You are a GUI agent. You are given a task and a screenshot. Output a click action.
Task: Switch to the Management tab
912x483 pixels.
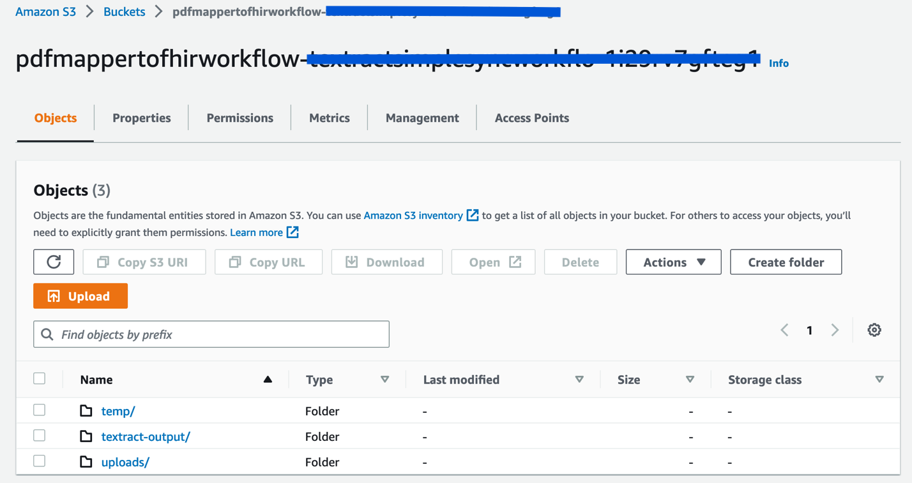point(422,118)
